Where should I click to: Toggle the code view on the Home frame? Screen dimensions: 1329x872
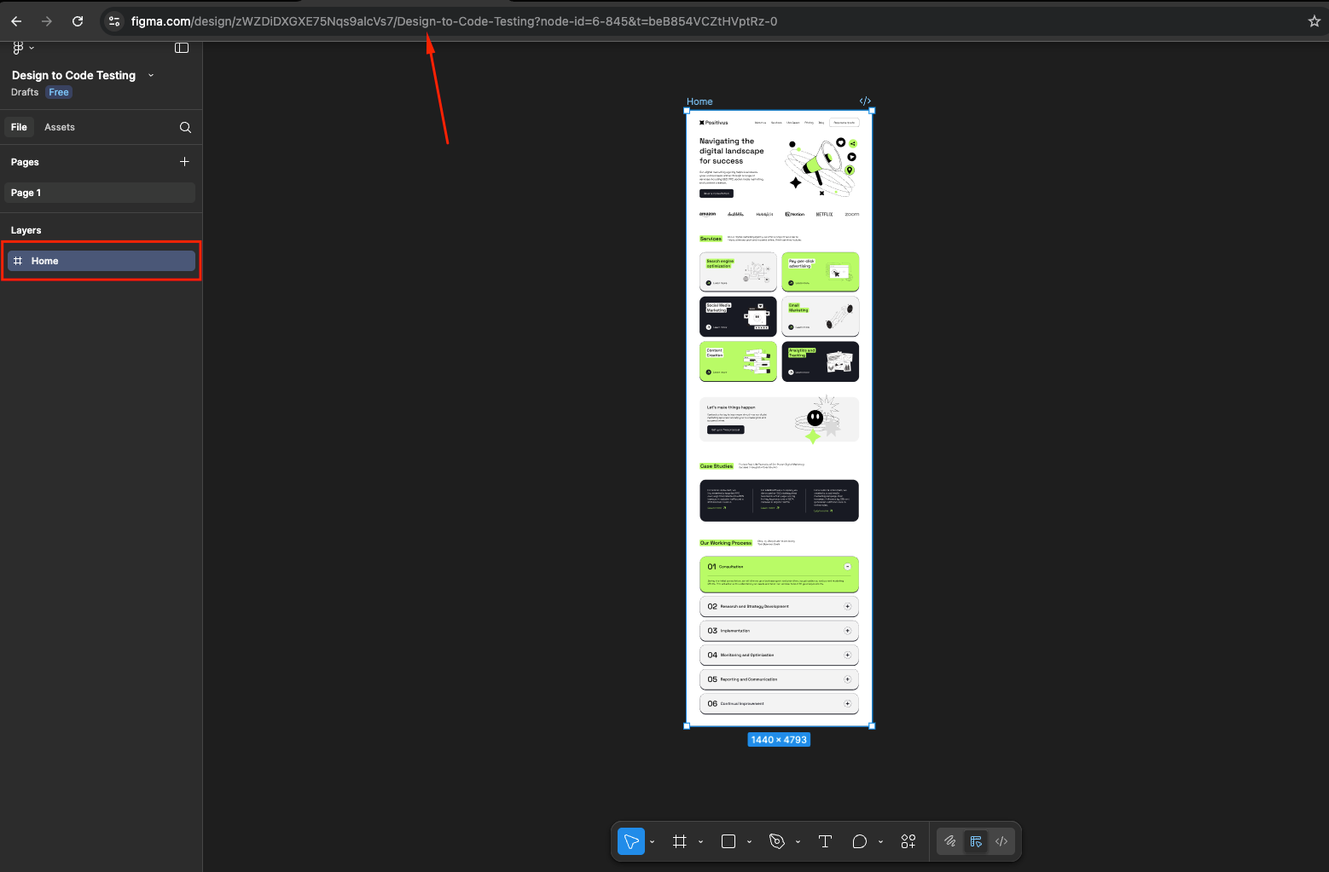[865, 101]
